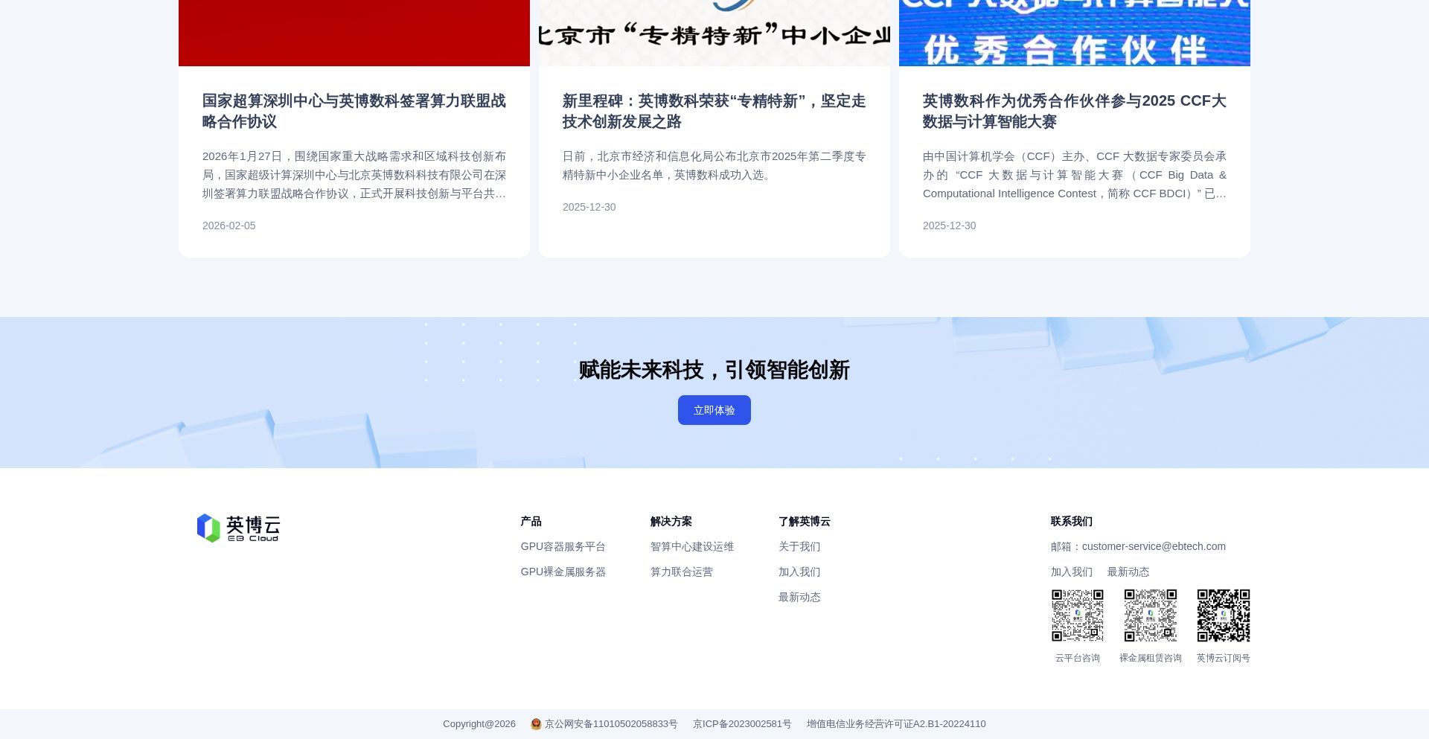The height and width of the screenshot is (739, 1429).
Task: Open the GPU裸金属服务器 product page
Action: pyautogui.click(x=563, y=572)
